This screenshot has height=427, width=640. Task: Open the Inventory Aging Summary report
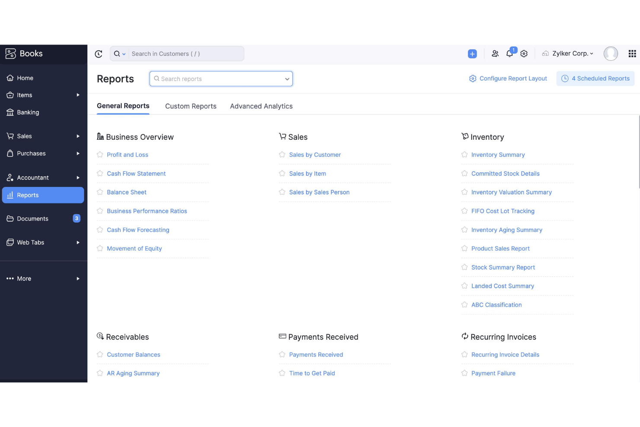point(507,230)
